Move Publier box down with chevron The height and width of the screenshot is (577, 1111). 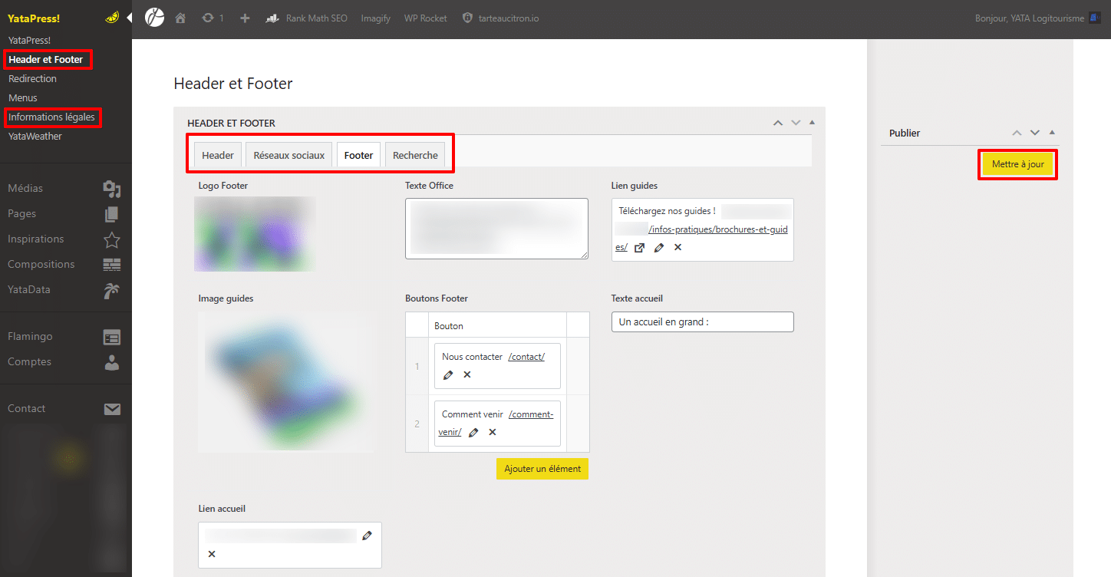tap(1035, 133)
